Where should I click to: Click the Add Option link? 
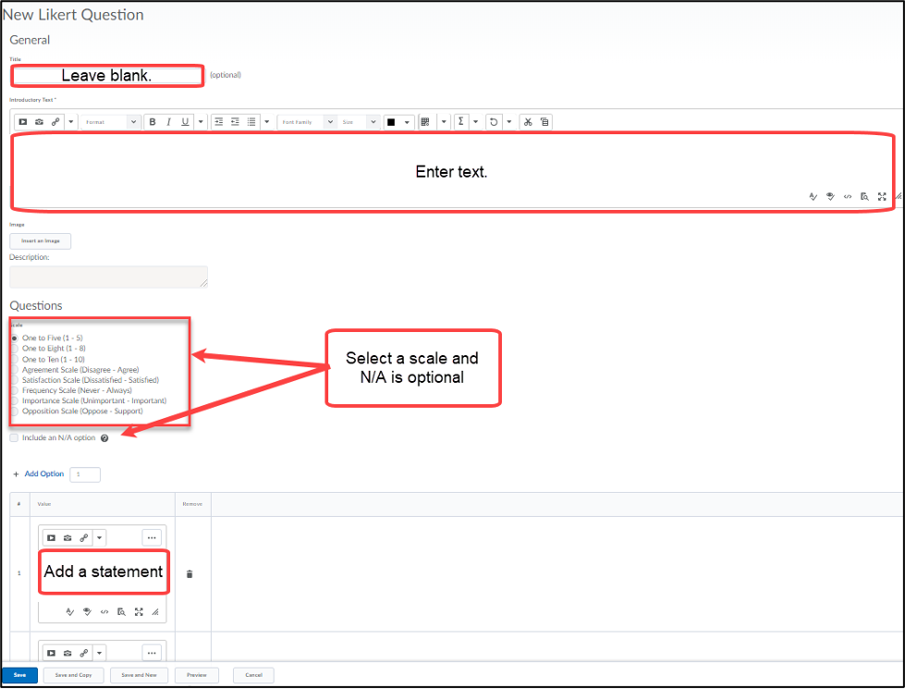click(43, 474)
